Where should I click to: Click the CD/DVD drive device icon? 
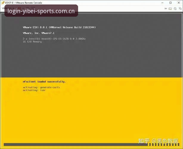(x=175, y=9)
